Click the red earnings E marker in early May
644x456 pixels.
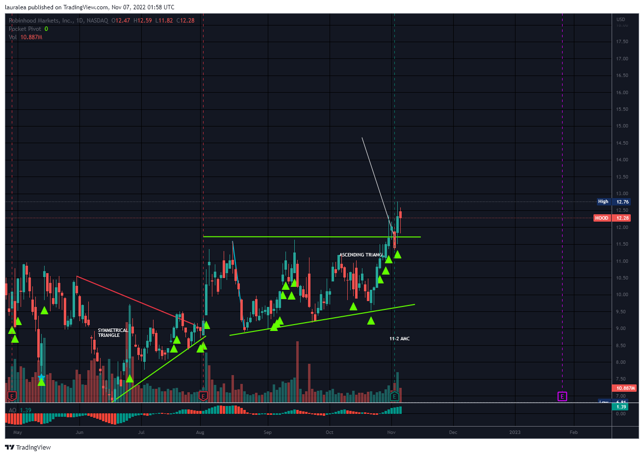(x=12, y=396)
